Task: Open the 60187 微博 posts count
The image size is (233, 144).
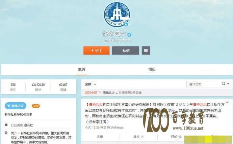Action: tap(63, 87)
